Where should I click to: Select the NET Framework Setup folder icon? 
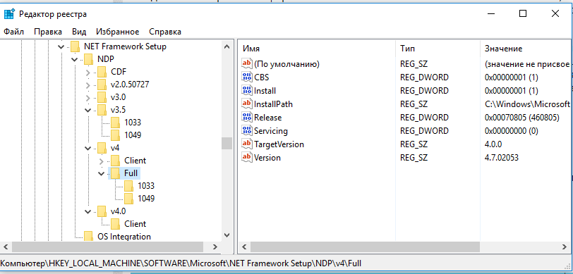click(x=76, y=46)
